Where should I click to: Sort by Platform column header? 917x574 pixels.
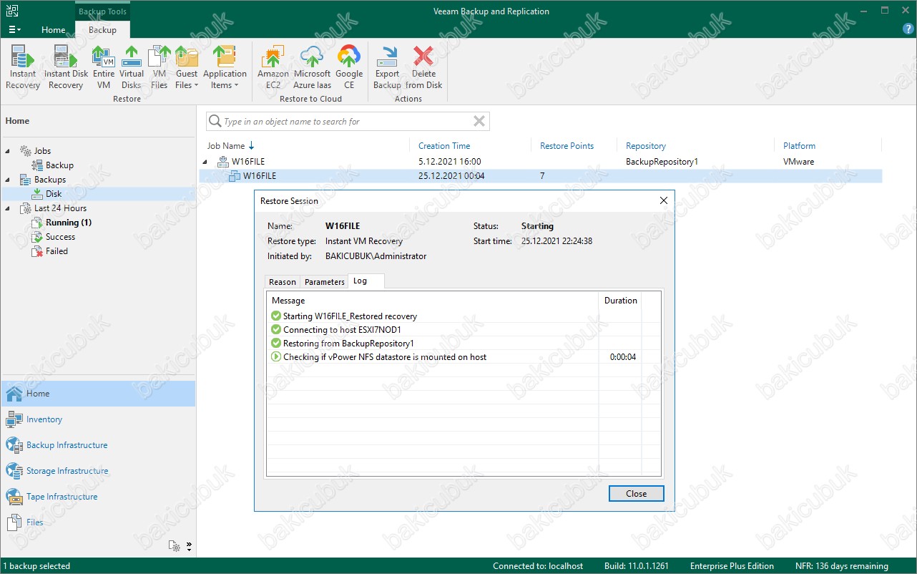[798, 146]
